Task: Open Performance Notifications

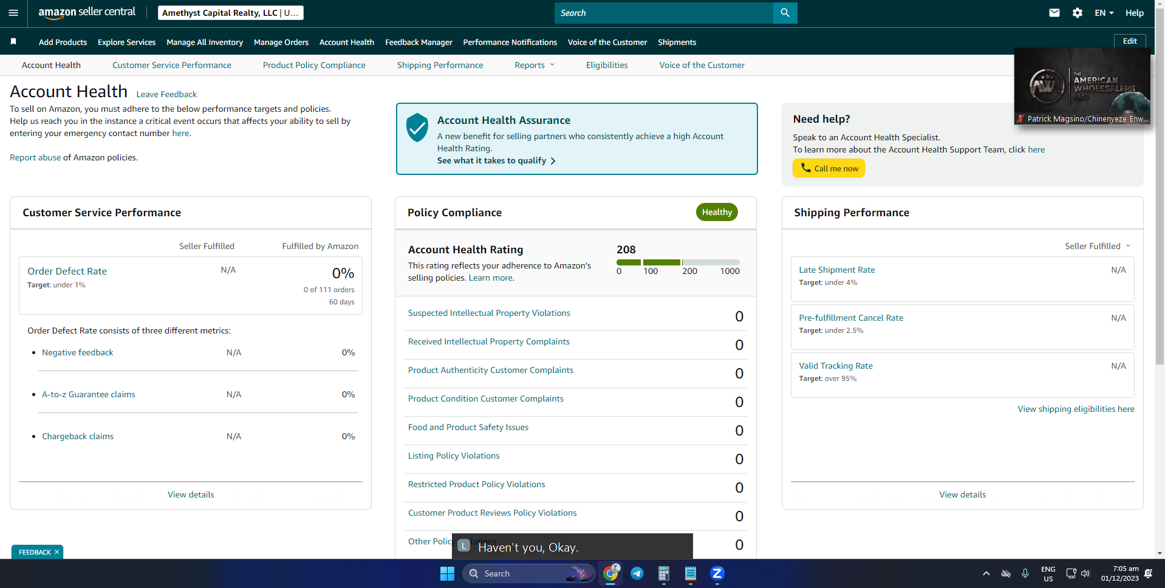Action: point(510,42)
